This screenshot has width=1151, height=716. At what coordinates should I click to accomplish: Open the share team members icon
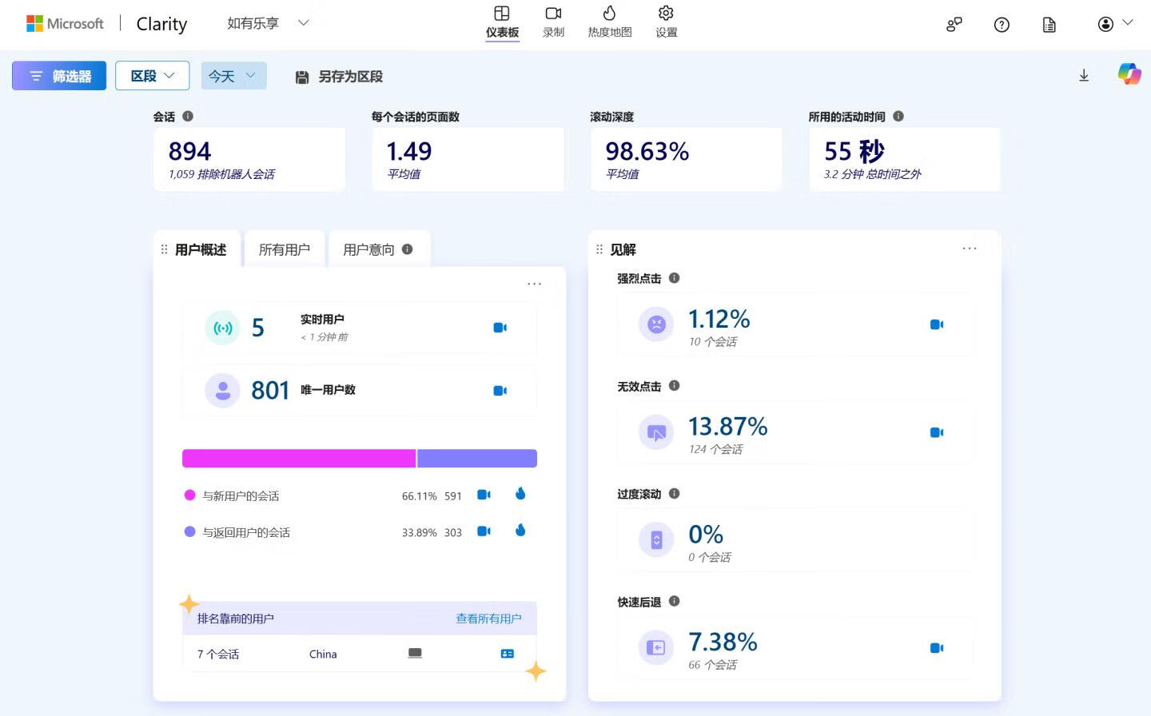tap(954, 25)
